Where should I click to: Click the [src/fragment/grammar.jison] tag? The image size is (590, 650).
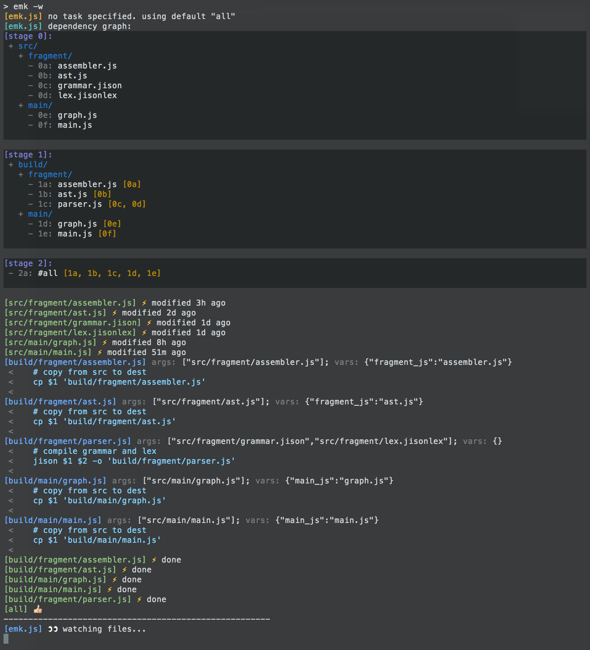click(x=73, y=323)
